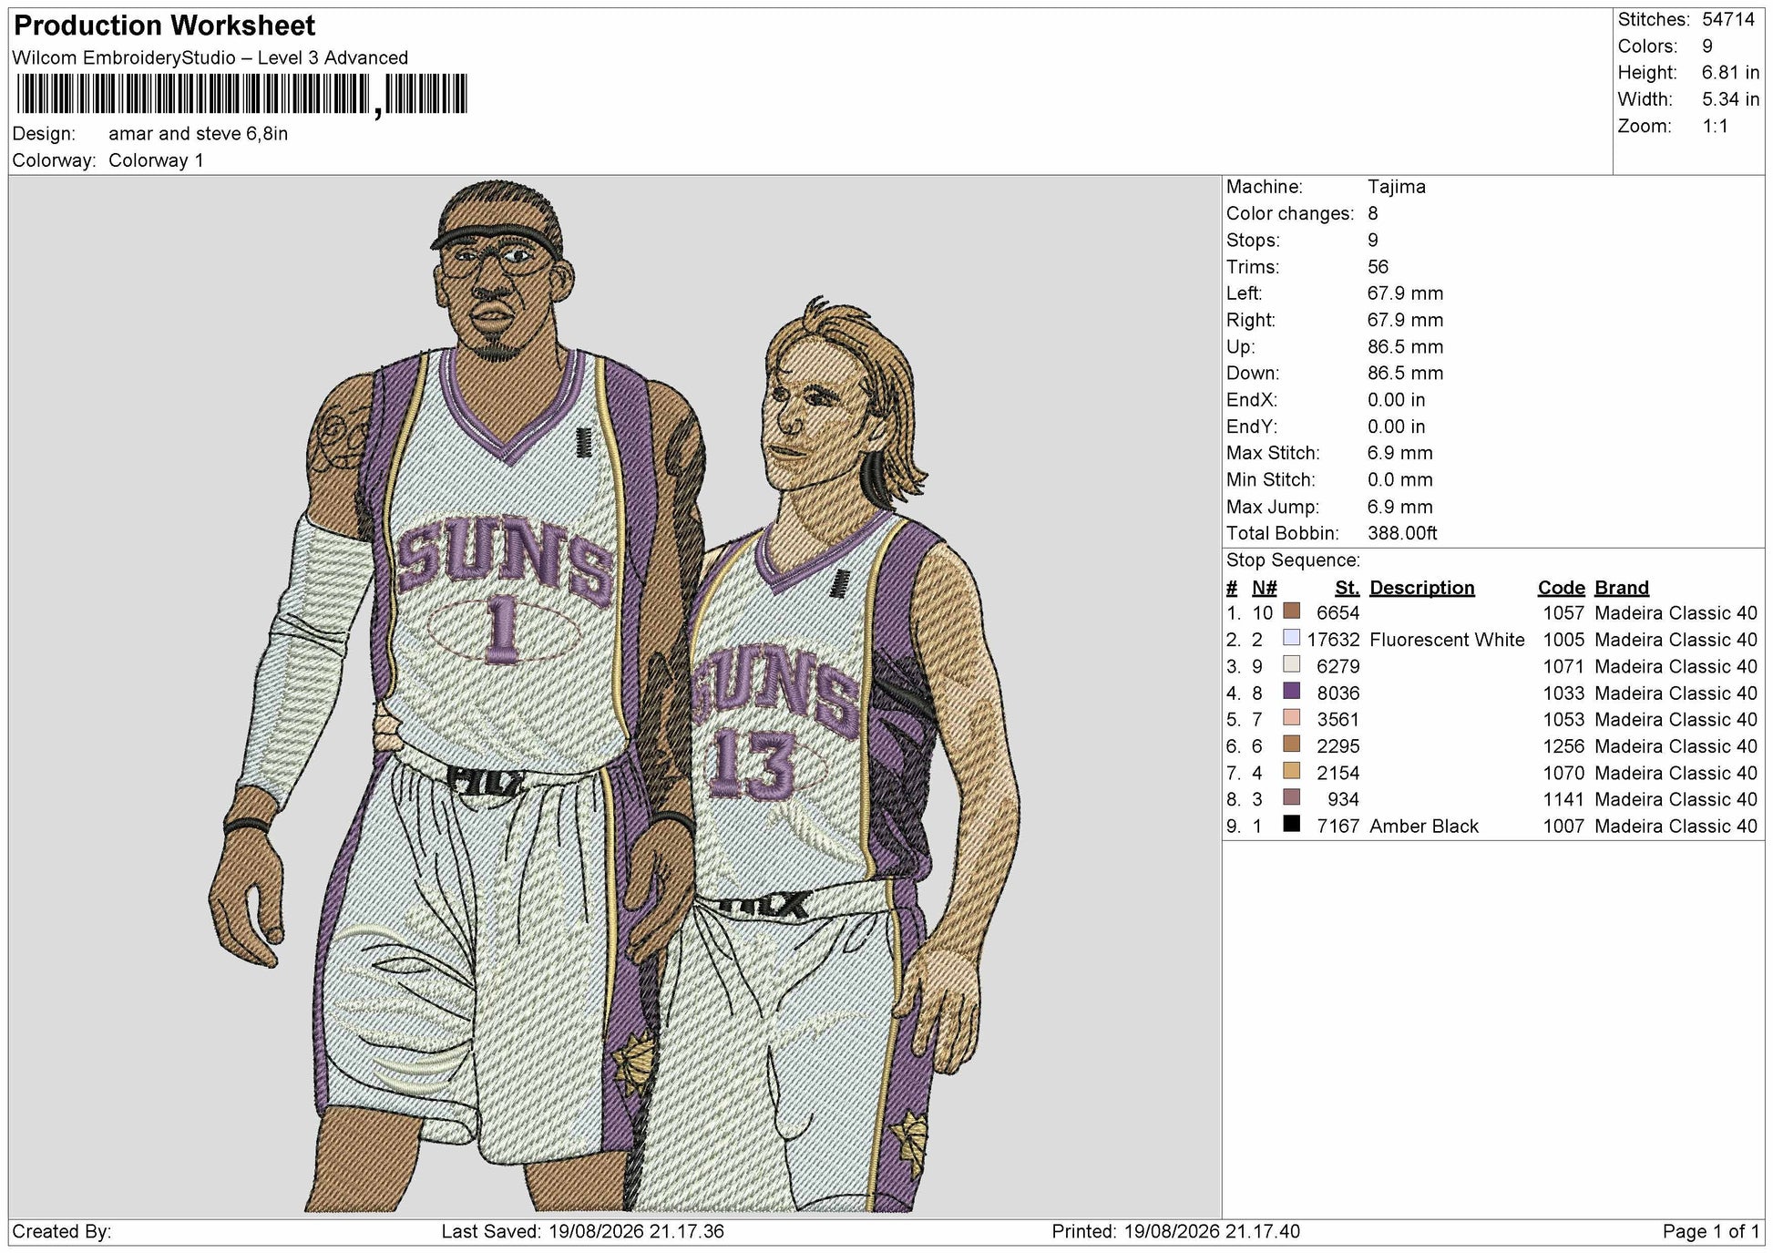Click the Max Stitch value "6.9 mm"
The height and width of the screenshot is (1253, 1773).
tap(1400, 453)
